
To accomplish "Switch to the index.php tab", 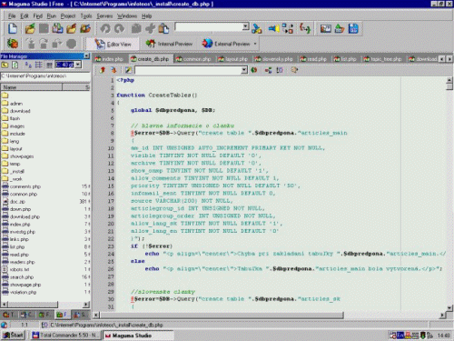I will [x=109, y=59].
